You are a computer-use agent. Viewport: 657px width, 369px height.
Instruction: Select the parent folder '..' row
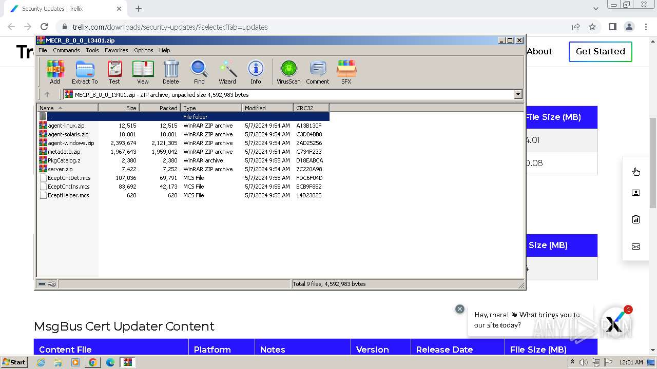click(x=183, y=117)
